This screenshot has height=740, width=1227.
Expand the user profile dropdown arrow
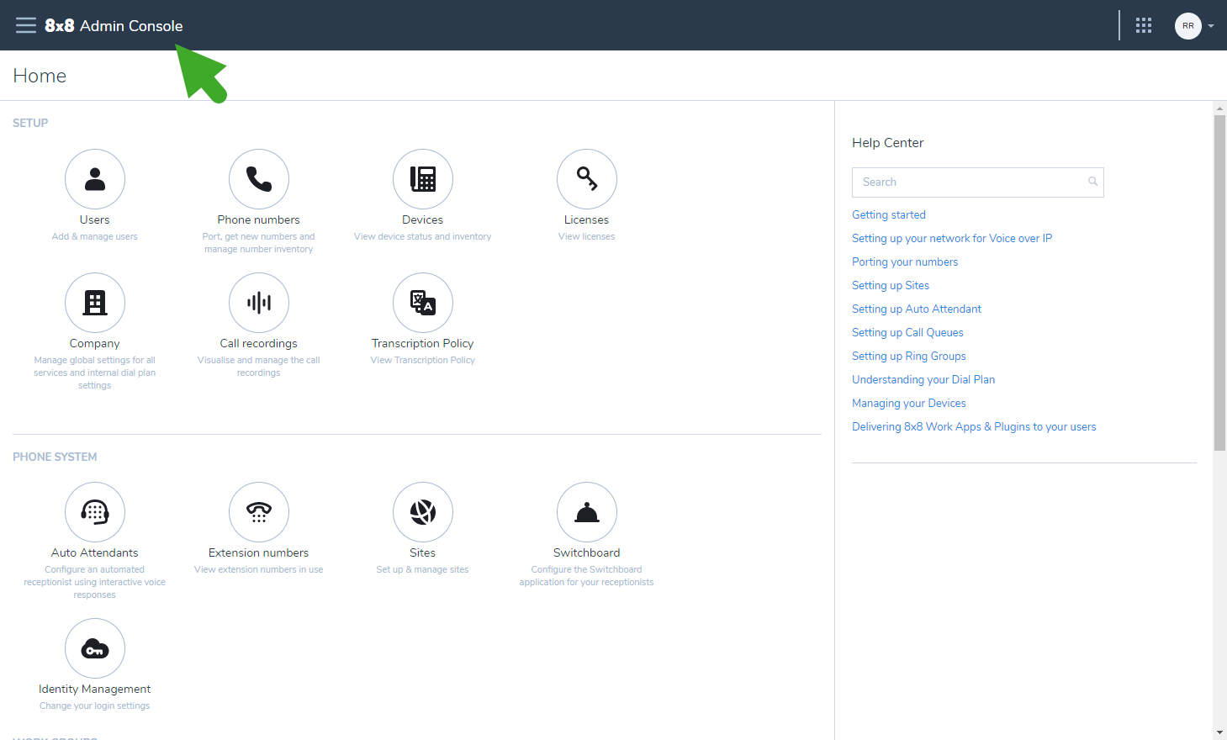click(x=1211, y=26)
